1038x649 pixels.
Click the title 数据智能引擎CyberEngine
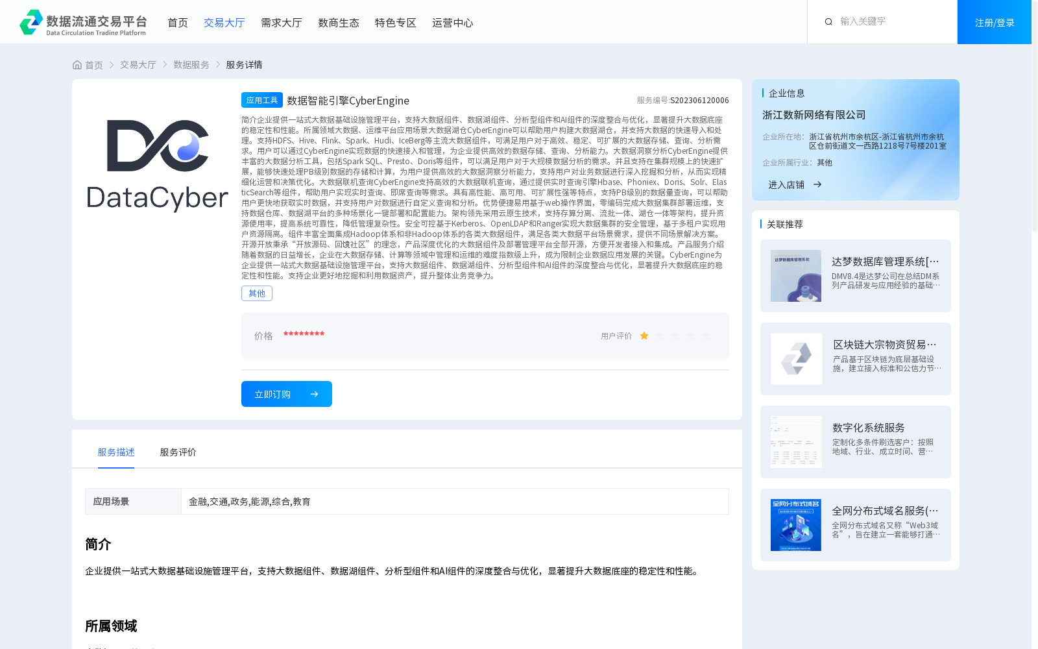(348, 101)
